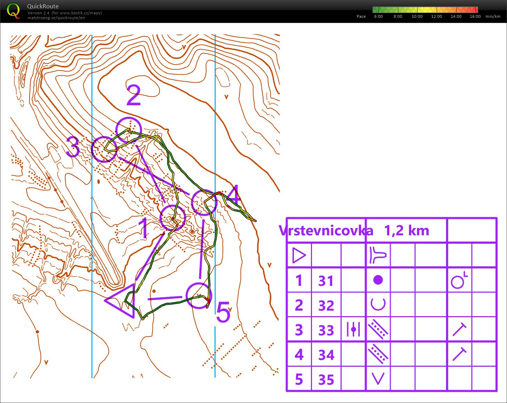Click the 1,2 km course length text
This screenshot has width=507, height=403.
(406, 230)
